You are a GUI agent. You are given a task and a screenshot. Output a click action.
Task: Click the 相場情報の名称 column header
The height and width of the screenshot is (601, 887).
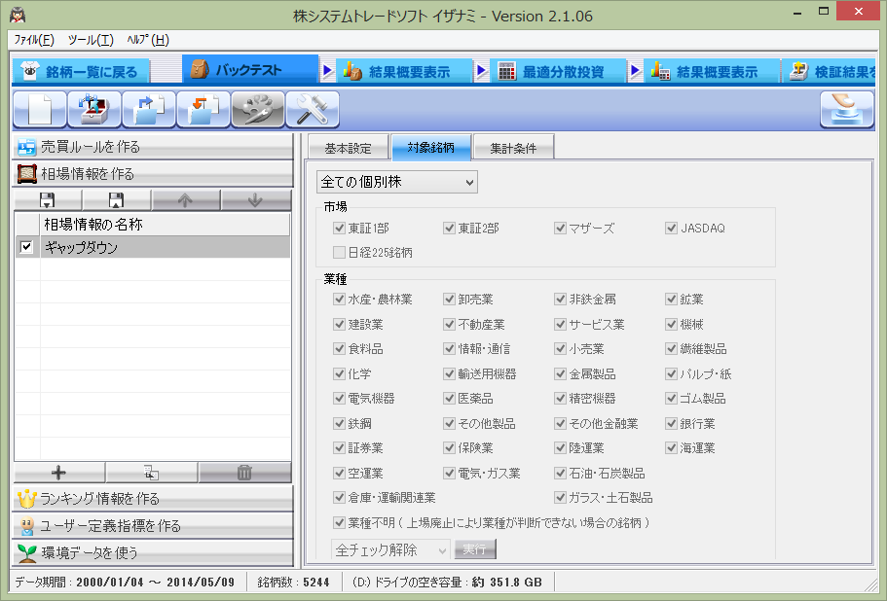pyautogui.click(x=165, y=225)
